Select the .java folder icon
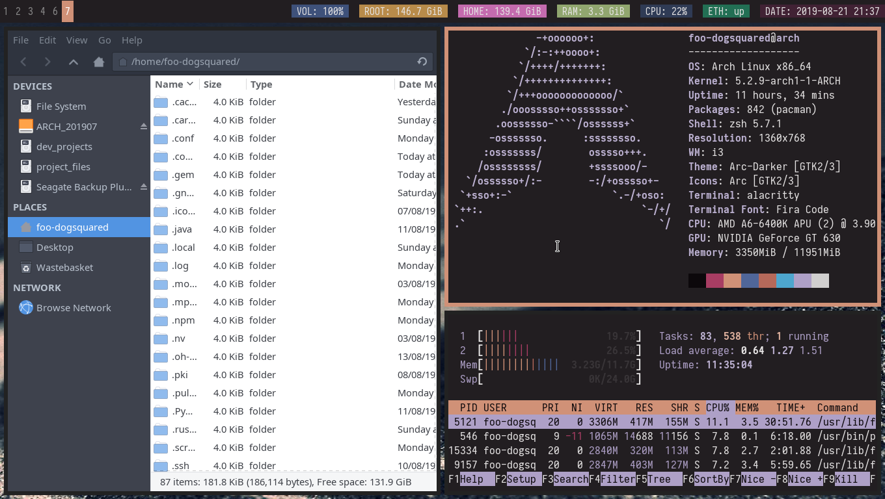The height and width of the screenshot is (499, 885). point(161,229)
